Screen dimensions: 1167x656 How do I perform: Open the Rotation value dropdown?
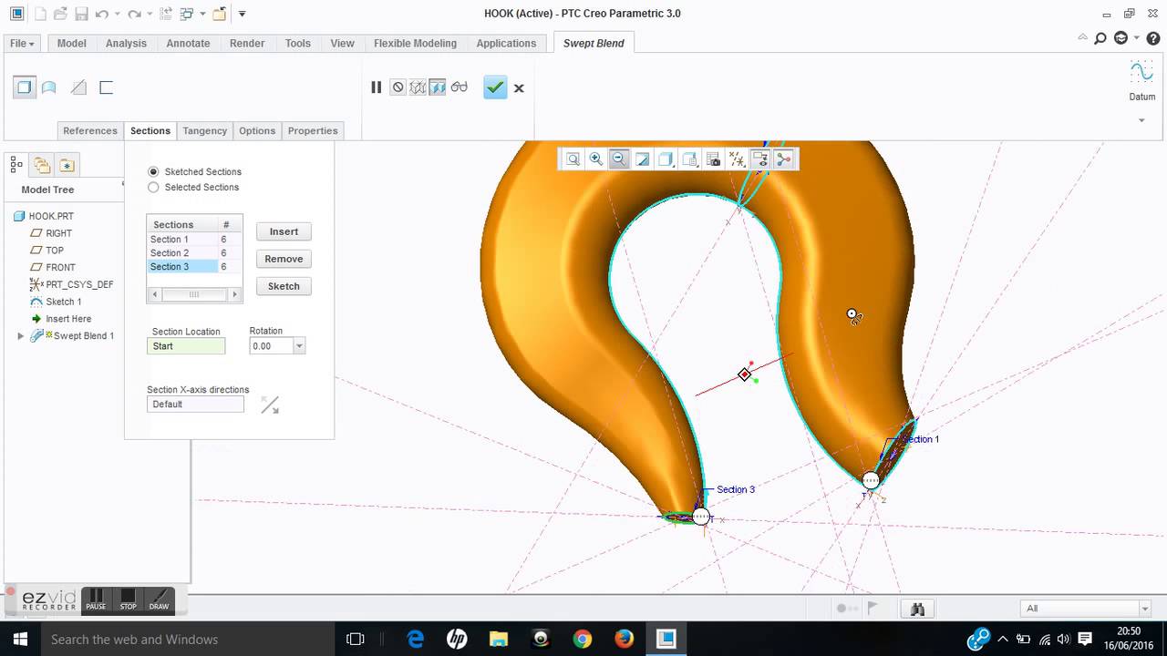299,346
